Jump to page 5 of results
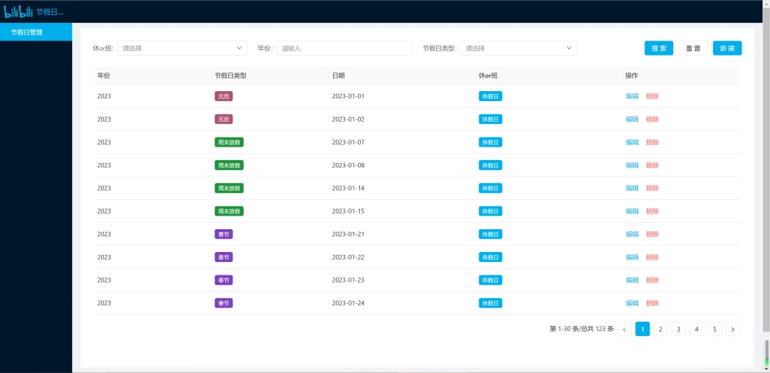 714,330
